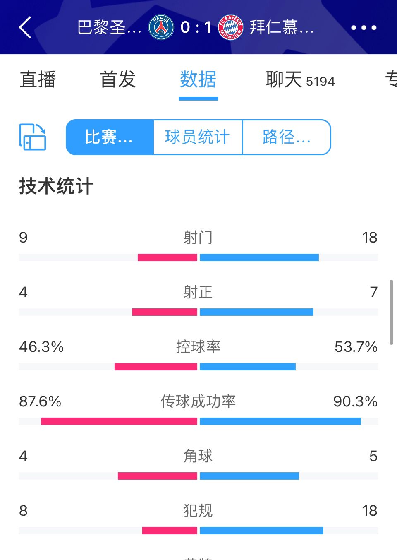Tap the 巴黎圣... team name
Screen dimensions: 397x560
click(x=109, y=27)
